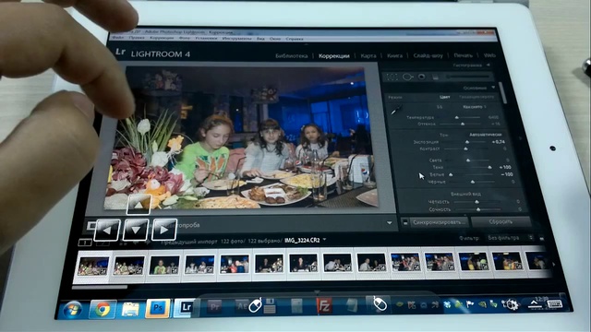Open Google Chrome from the taskbar
This screenshot has height=332, width=591.
pos(103,310)
